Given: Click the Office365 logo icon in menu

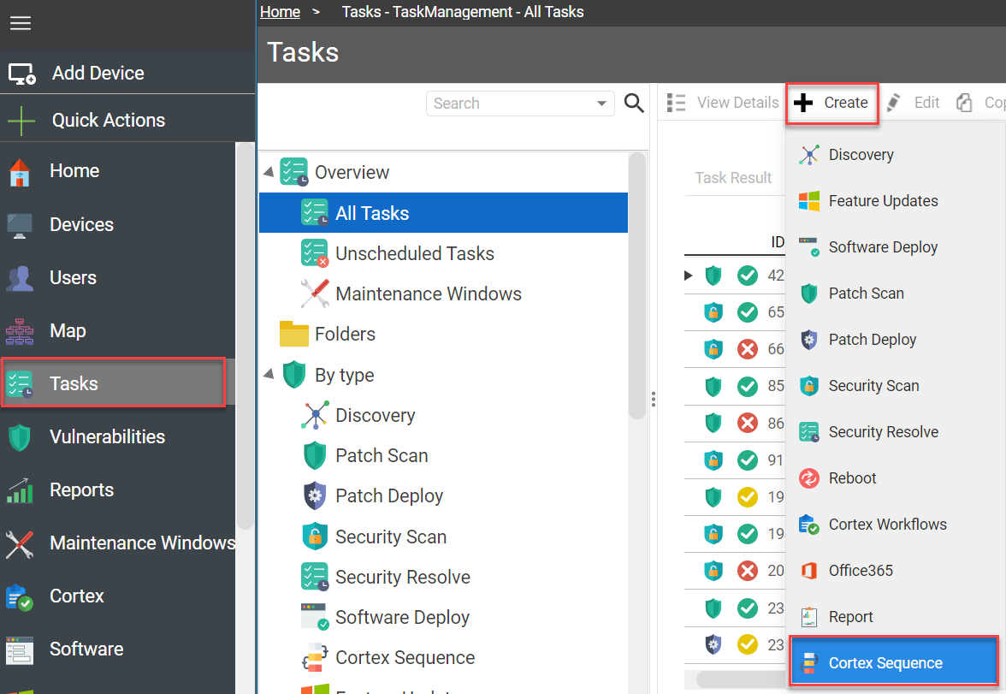Looking at the screenshot, I should pyautogui.click(x=809, y=570).
